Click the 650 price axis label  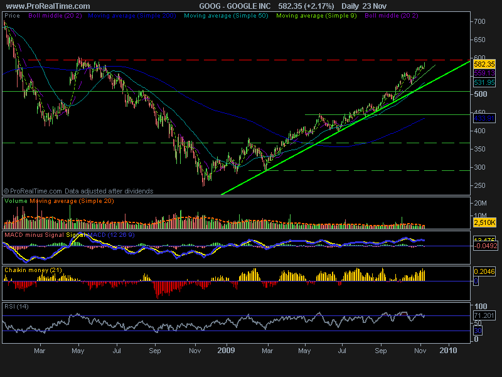pos(479,40)
